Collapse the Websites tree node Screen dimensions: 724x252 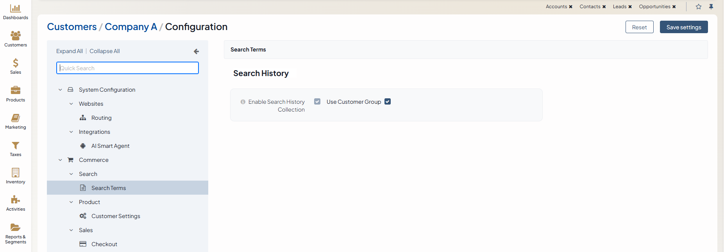coord(71,104)
